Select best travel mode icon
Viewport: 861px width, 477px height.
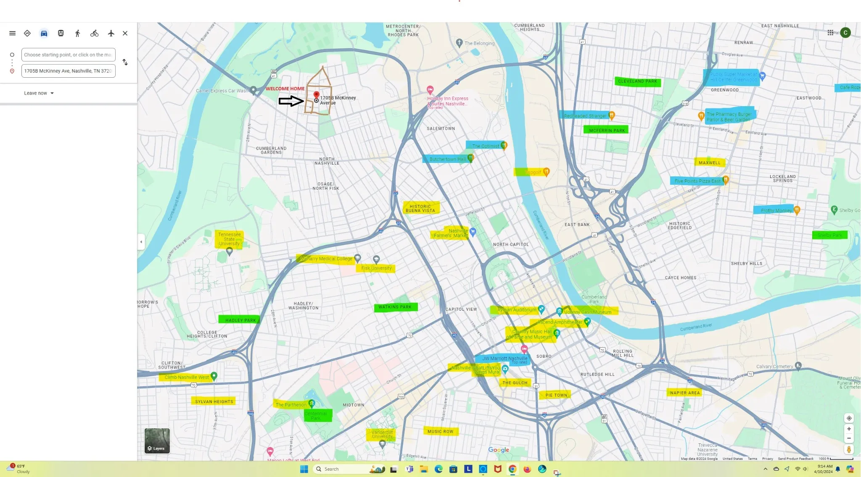pos(27,33)
